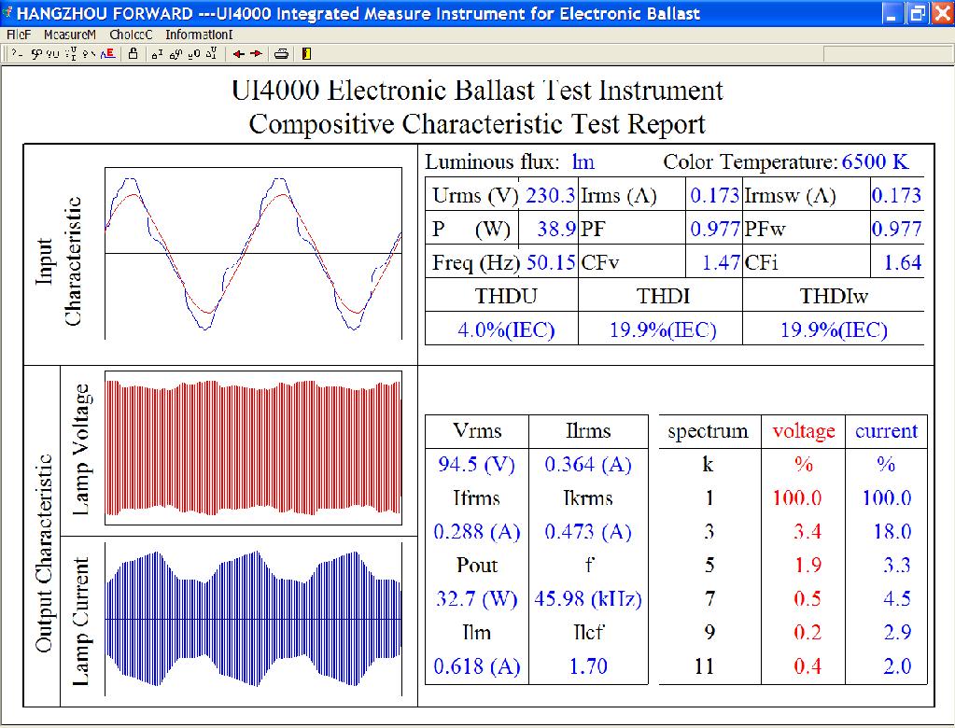Click the frequency value '45.98 (kHz)'

[x=588, y=599]
